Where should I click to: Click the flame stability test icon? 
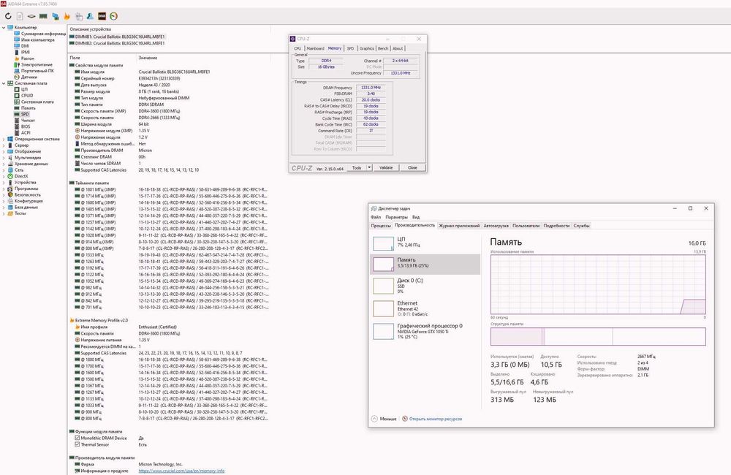pos(67,16)
